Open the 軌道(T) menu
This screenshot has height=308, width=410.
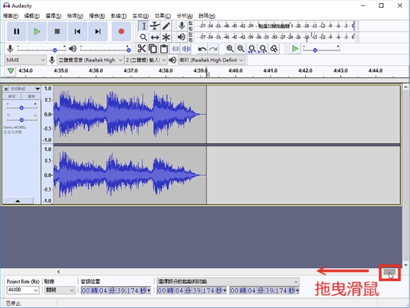click(119, 16)
